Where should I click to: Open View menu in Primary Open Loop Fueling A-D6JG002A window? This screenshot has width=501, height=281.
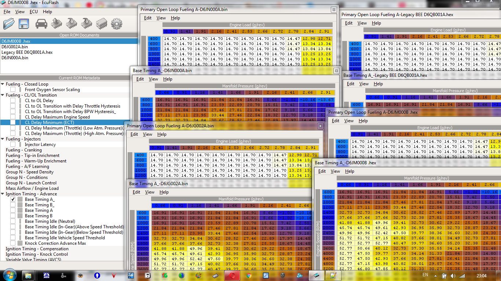click(148, 134)
